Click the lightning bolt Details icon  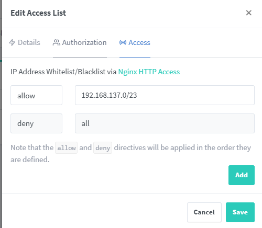tap(12, 42)
